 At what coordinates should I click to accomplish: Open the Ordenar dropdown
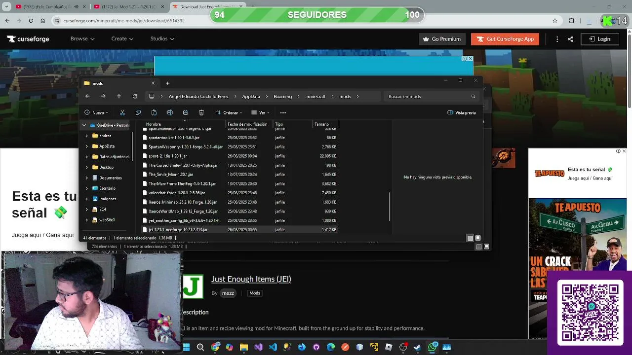coord(229,112)
